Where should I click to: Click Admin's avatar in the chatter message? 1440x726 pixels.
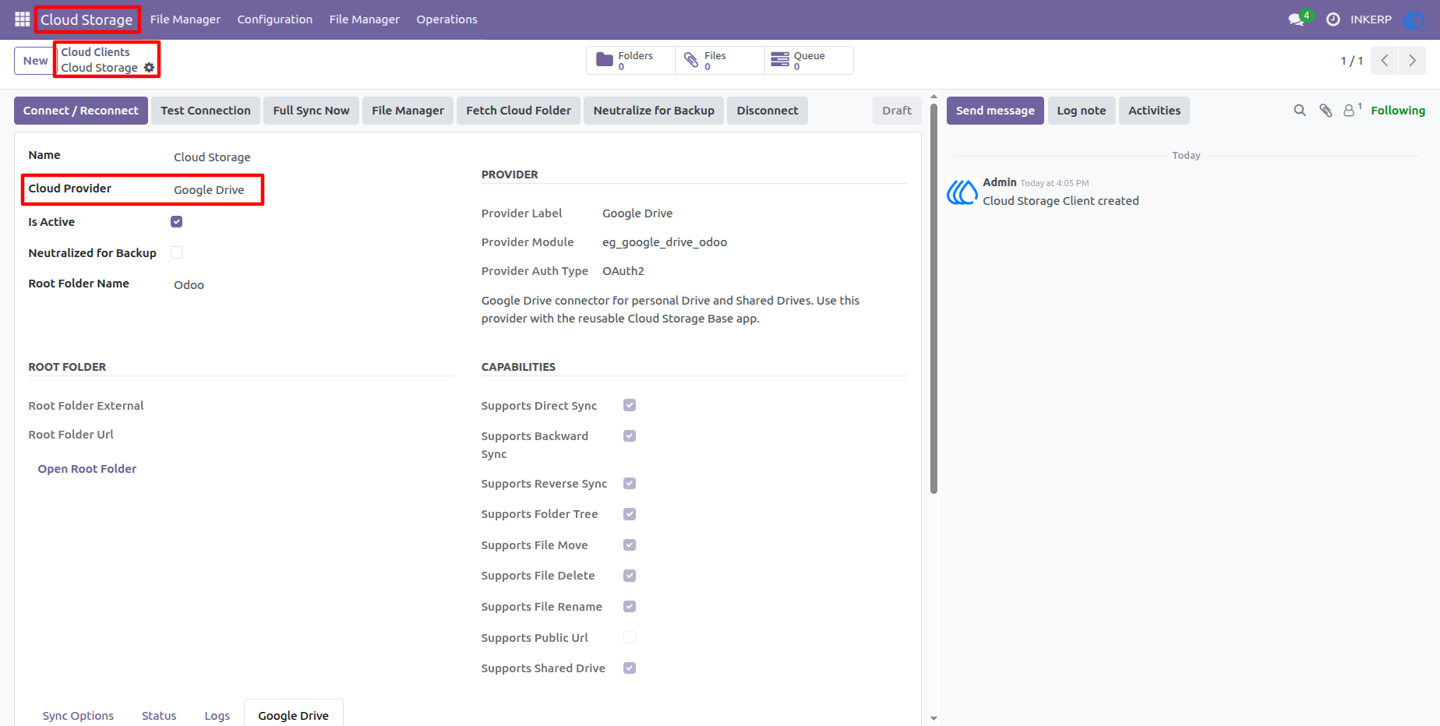tap(962, 192)
